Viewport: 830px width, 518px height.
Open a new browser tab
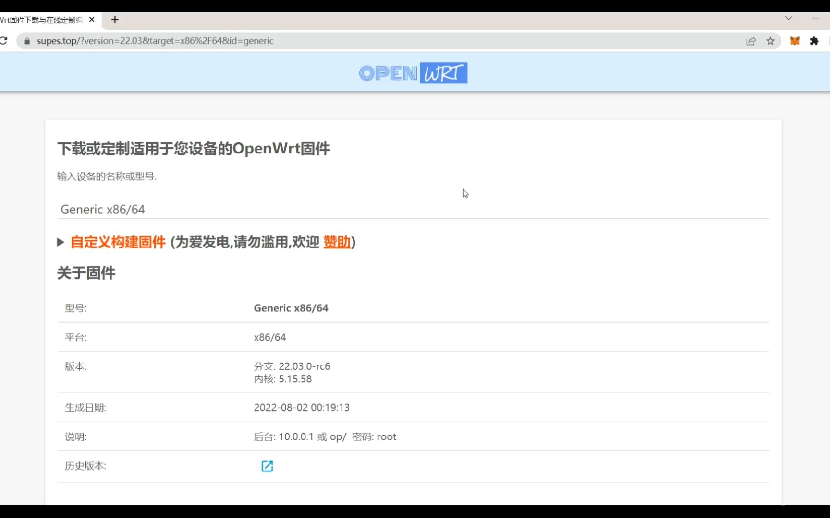tap(115, 20)
